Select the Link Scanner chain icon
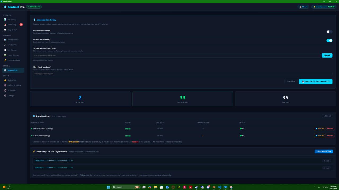This screenshot has height=190, width=339. click(x=5, y=45)
